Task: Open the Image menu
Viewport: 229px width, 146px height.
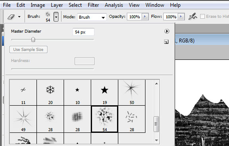Action: pos(38,5)
